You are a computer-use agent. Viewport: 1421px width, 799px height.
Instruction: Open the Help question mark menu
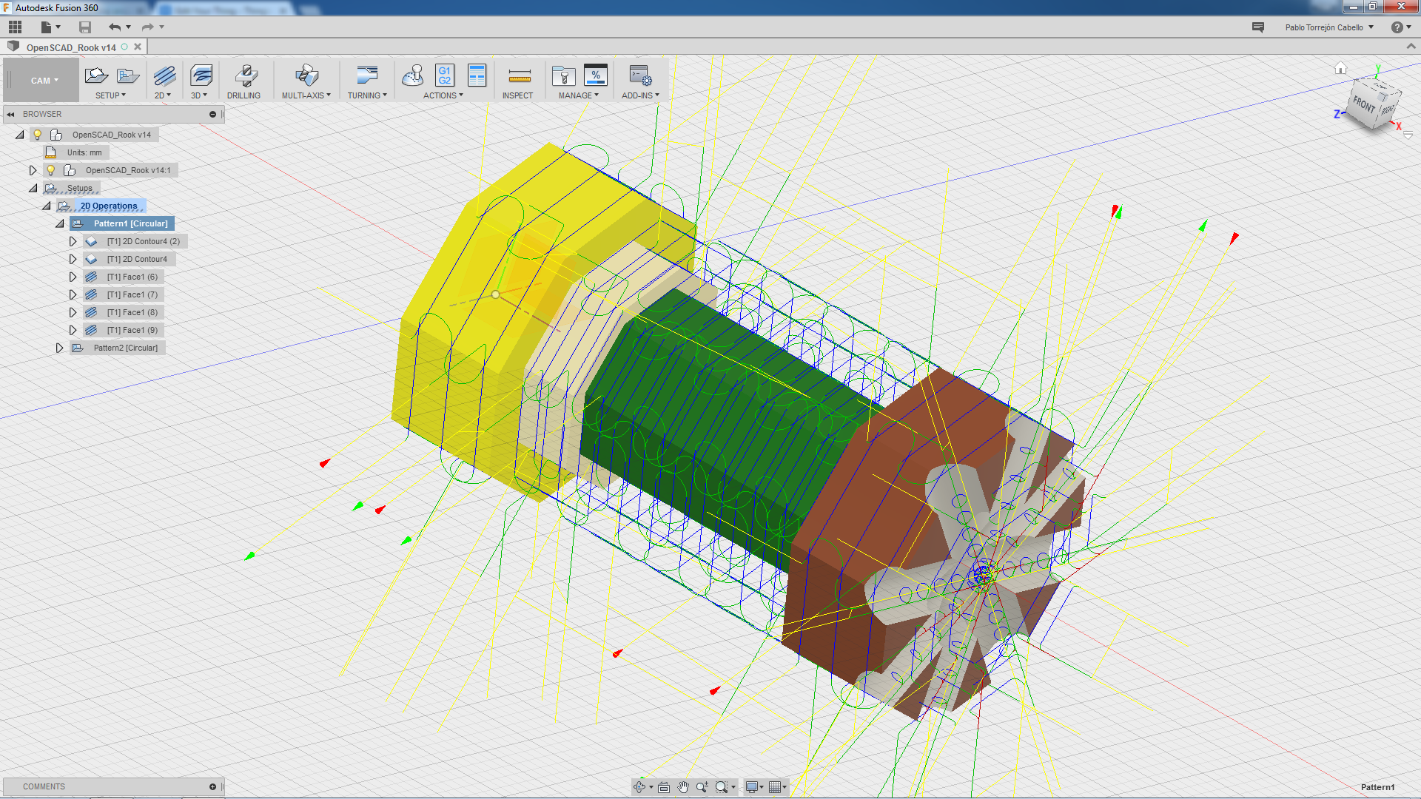pos(1400,27)
